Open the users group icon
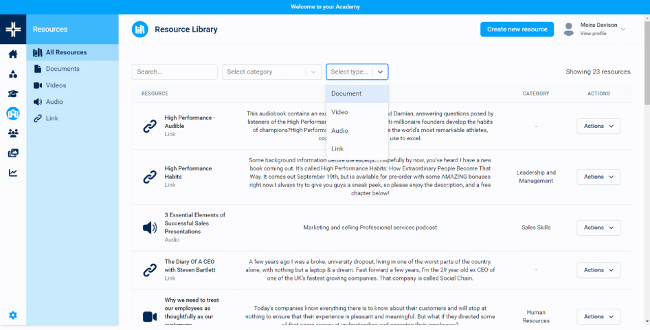This screenshot has height=330, width=650. pos(12,133)
